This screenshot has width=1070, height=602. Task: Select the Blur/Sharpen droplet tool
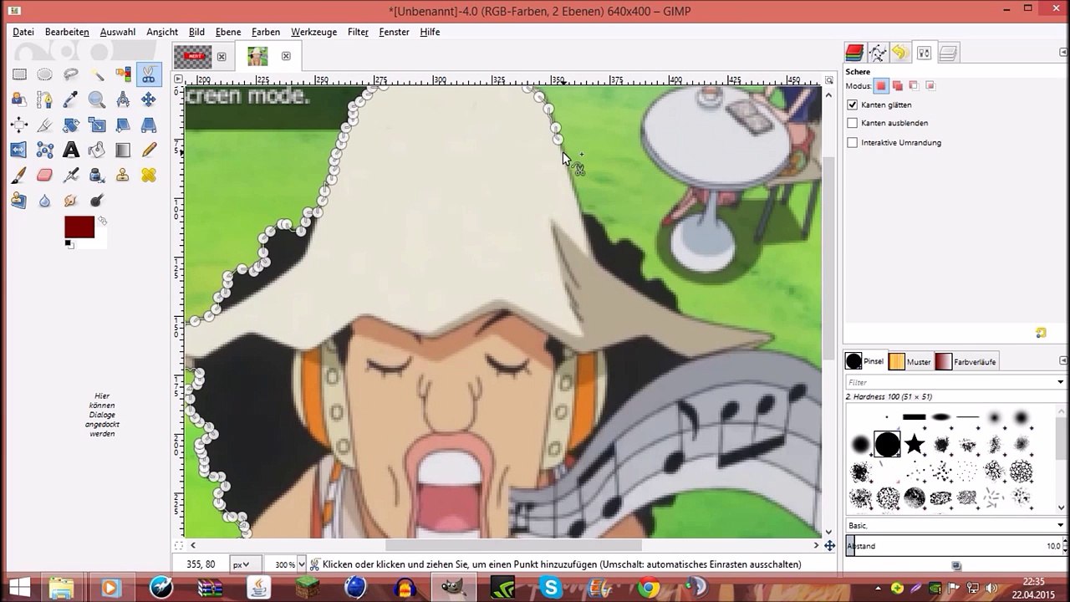click(45, 200)
